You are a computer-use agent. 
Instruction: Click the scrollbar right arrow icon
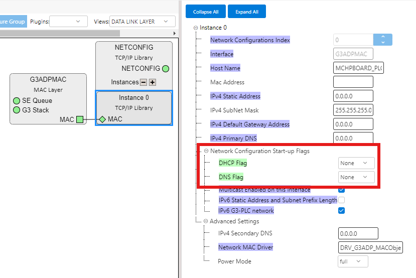175,33
